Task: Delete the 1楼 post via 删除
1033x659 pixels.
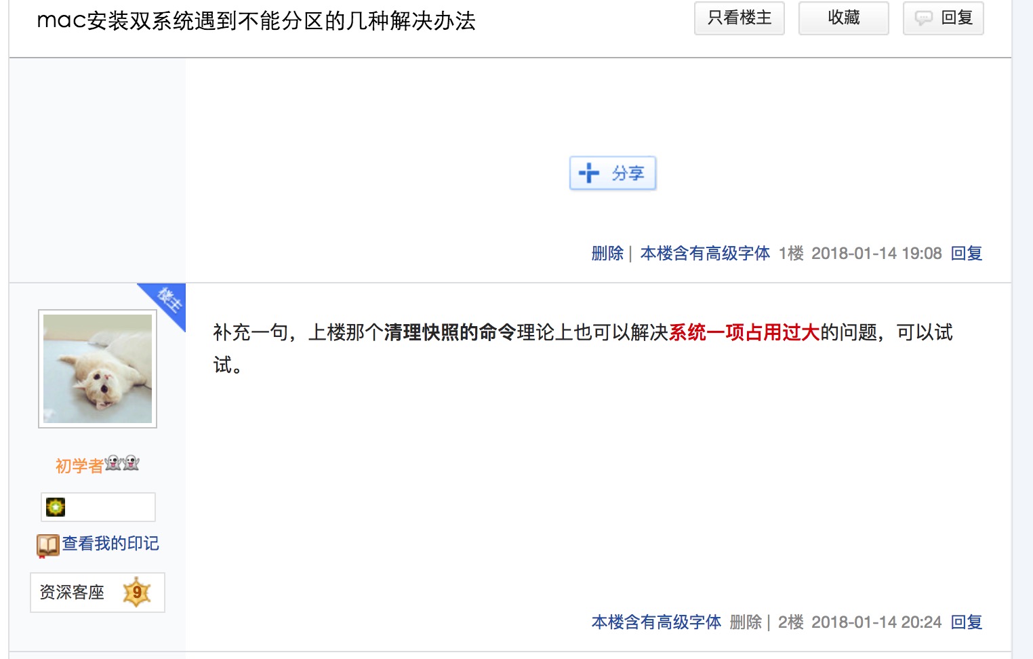Action: point(607,254)
